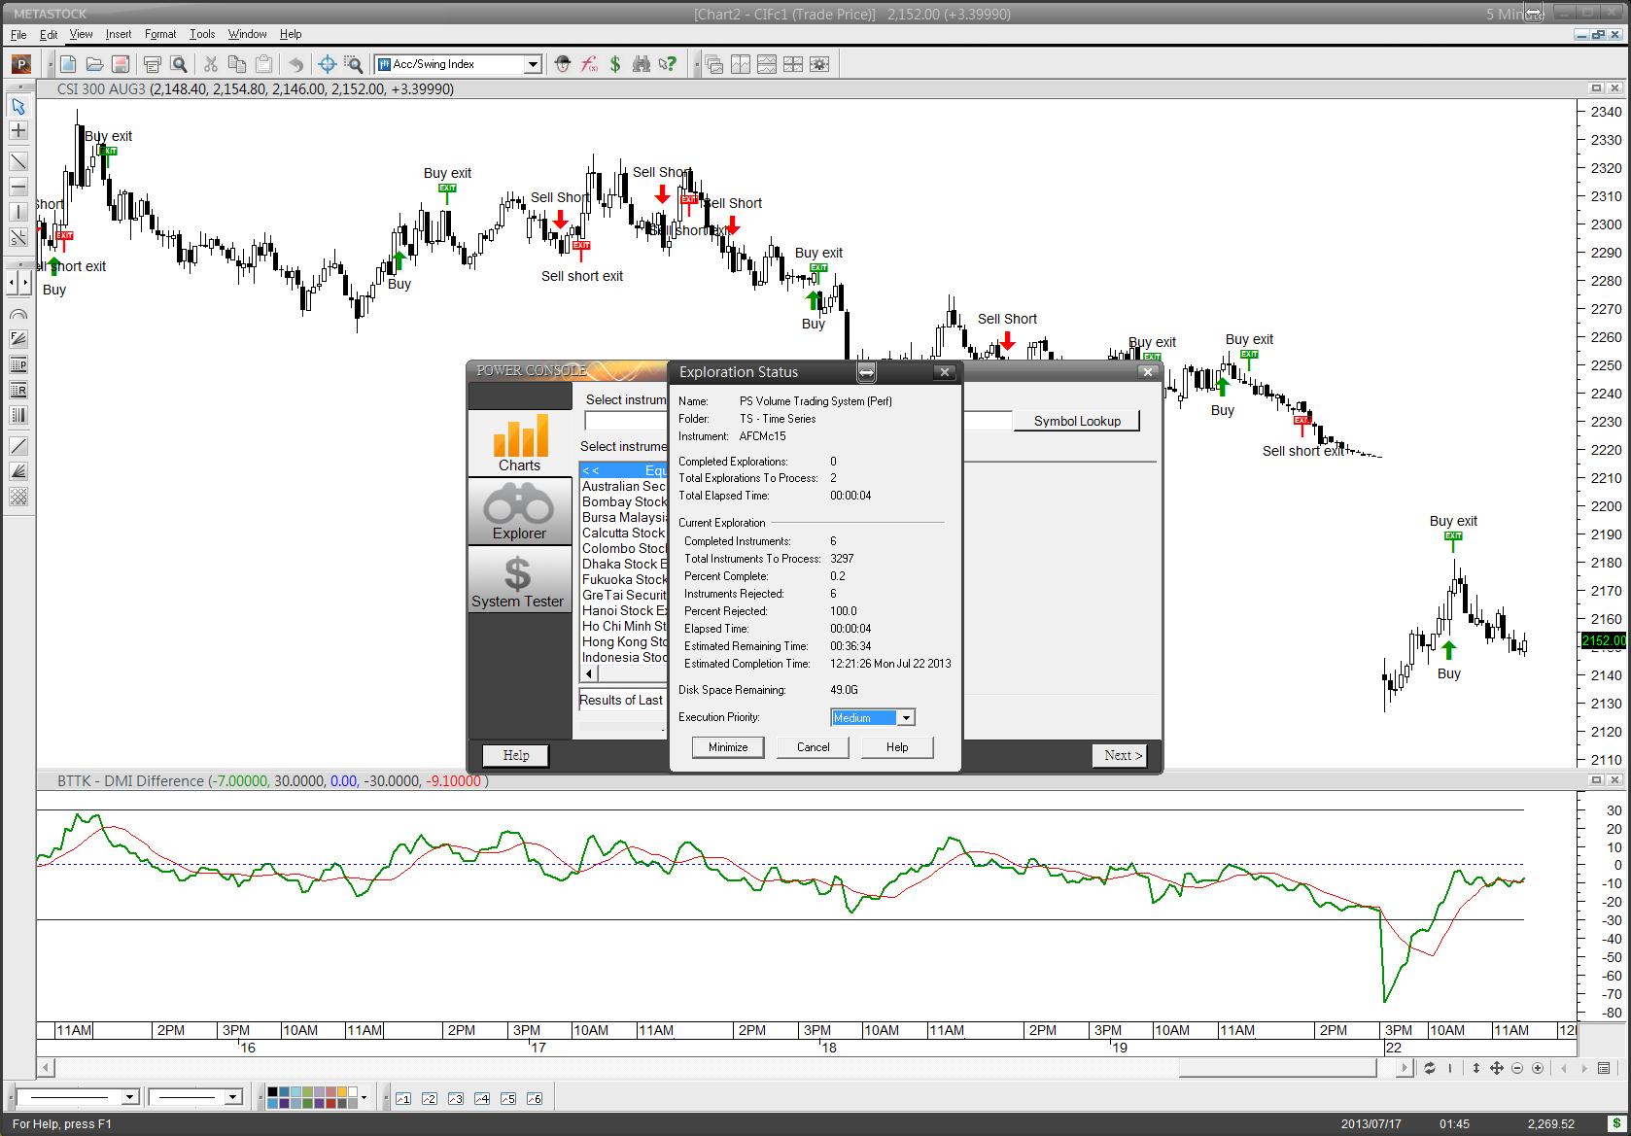
Task: Cut selection with scissors icon
Action: (x=210, y=64)
